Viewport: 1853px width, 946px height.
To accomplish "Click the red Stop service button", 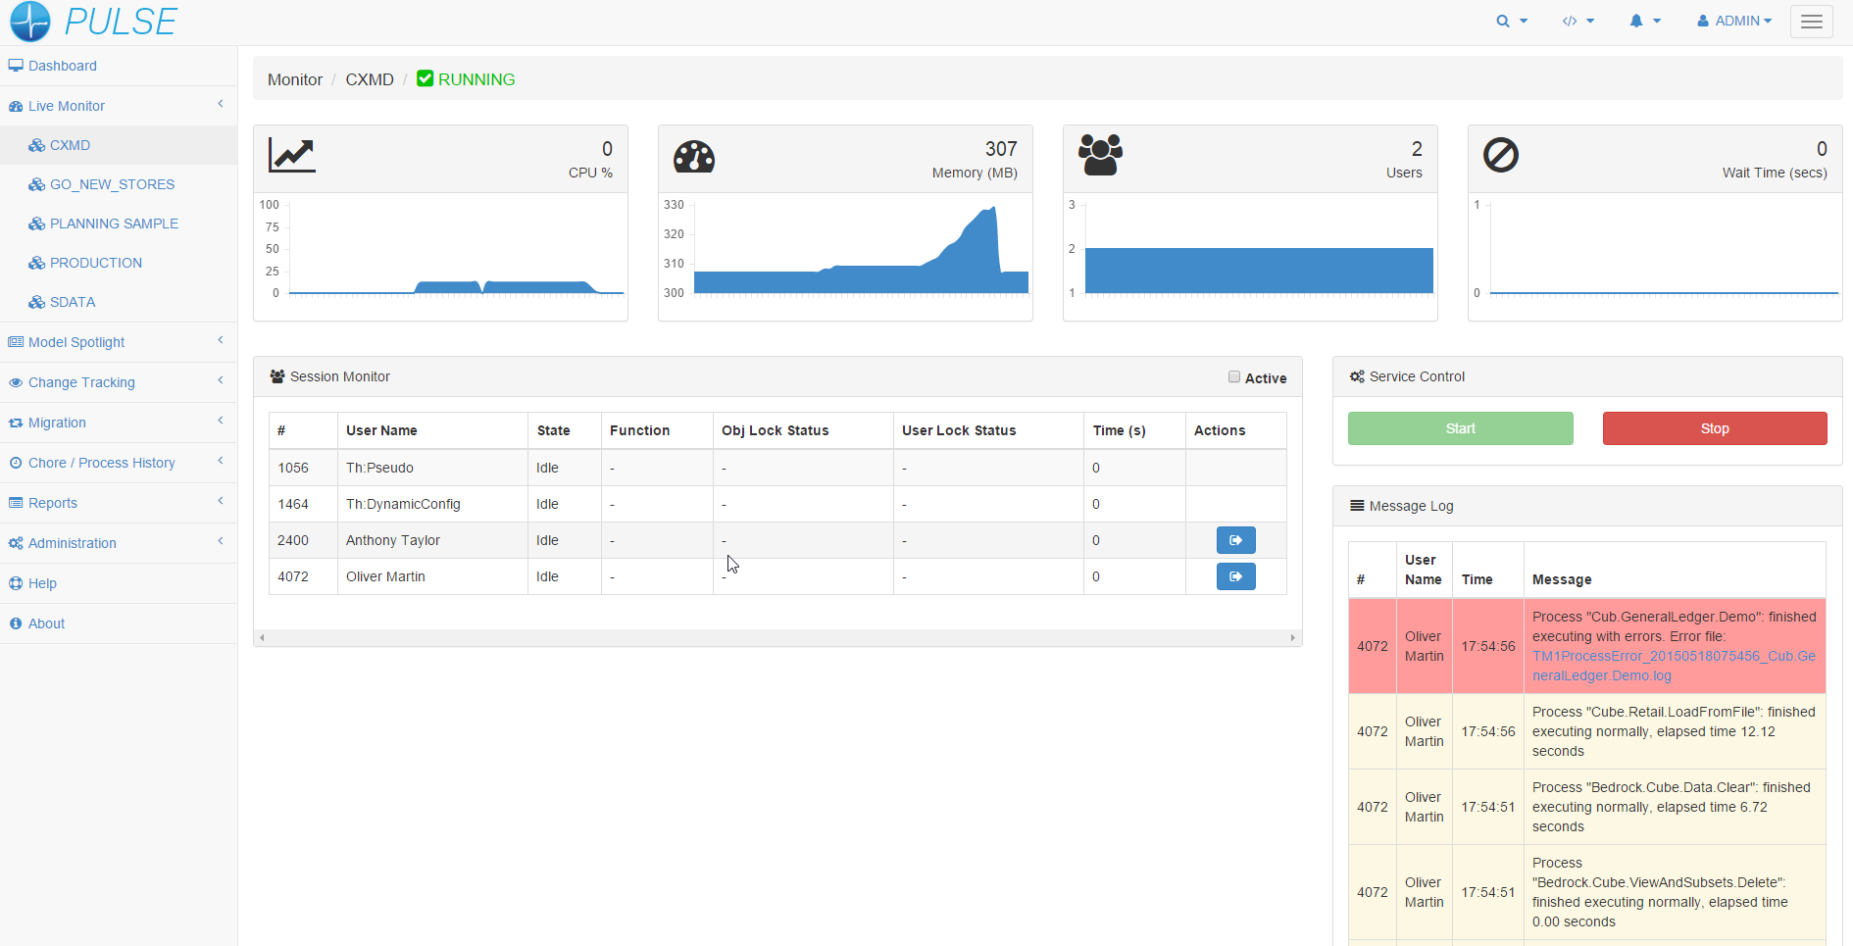I will point(1715,428).
